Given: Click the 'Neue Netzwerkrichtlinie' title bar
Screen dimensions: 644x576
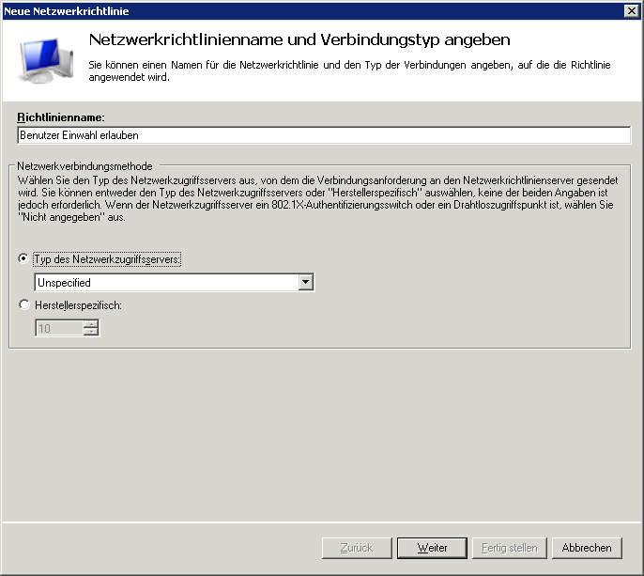Looking at the screenshot, I should point(282,10).
